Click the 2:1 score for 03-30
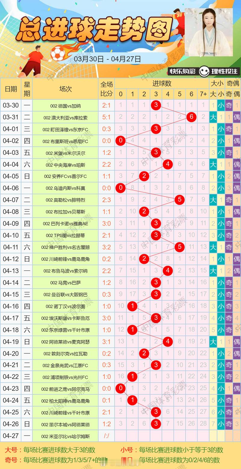The height and width of the screenshot is (469, 241). pyautogui.click(x=106, y=105)
